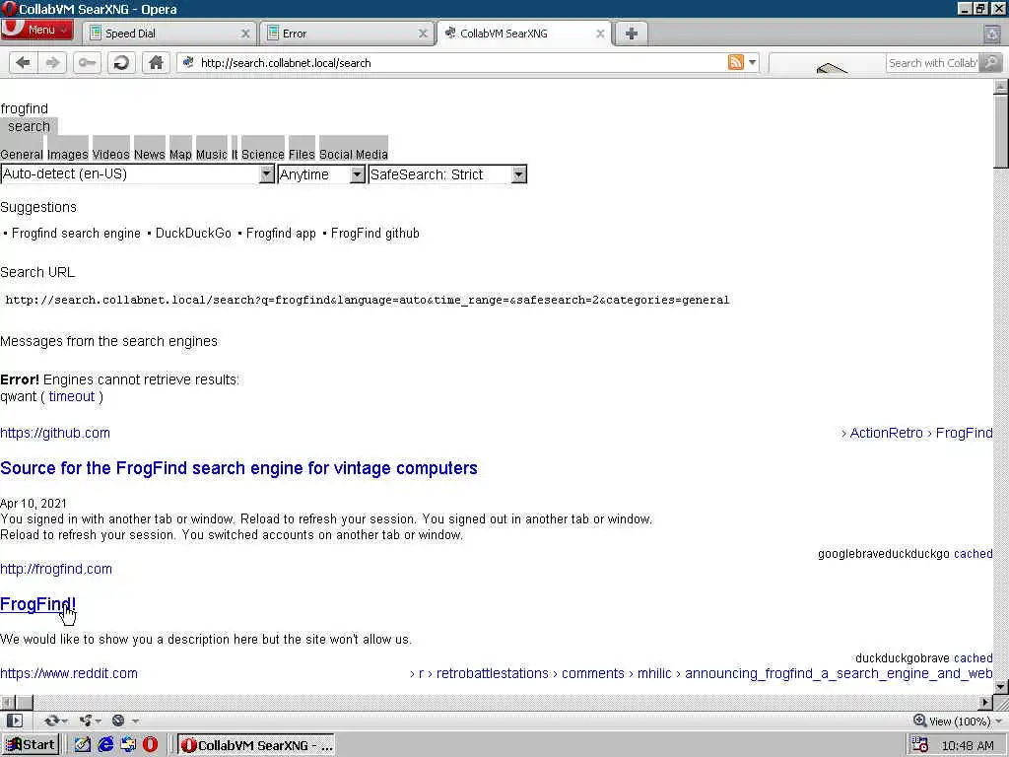The height and width of the screenshot is (757, 1009).
Task: Open a new tab with plus button
Action: 631,34
